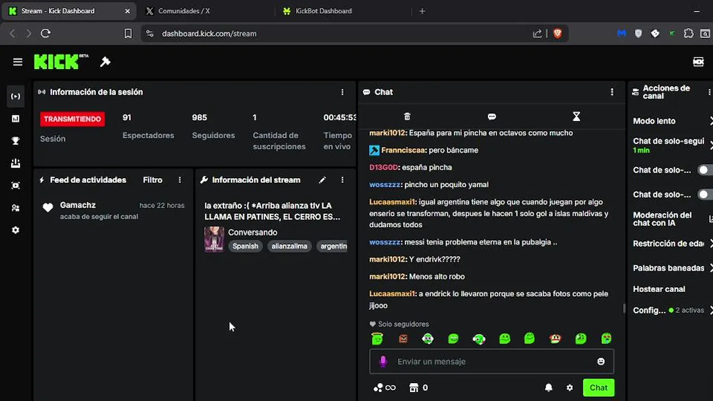This screenshot has width=713, height=401.
Task: Open the browser extensions puzzle icon
Action: click(688, 33)
